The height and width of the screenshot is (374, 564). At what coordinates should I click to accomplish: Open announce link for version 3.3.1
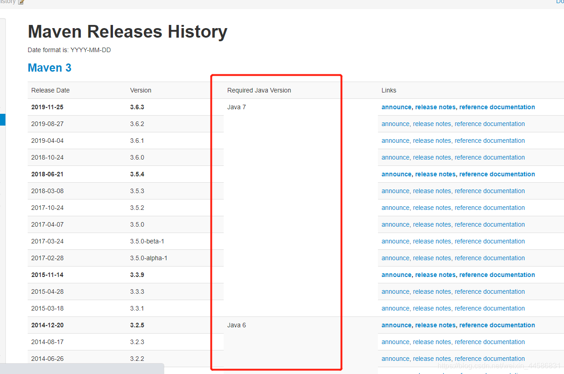pyautogui.click(x=395, y=309)
